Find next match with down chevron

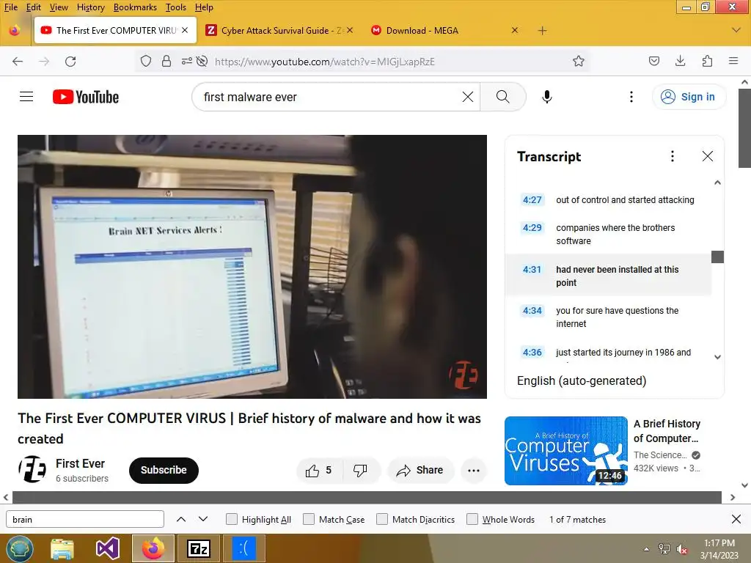203,519
